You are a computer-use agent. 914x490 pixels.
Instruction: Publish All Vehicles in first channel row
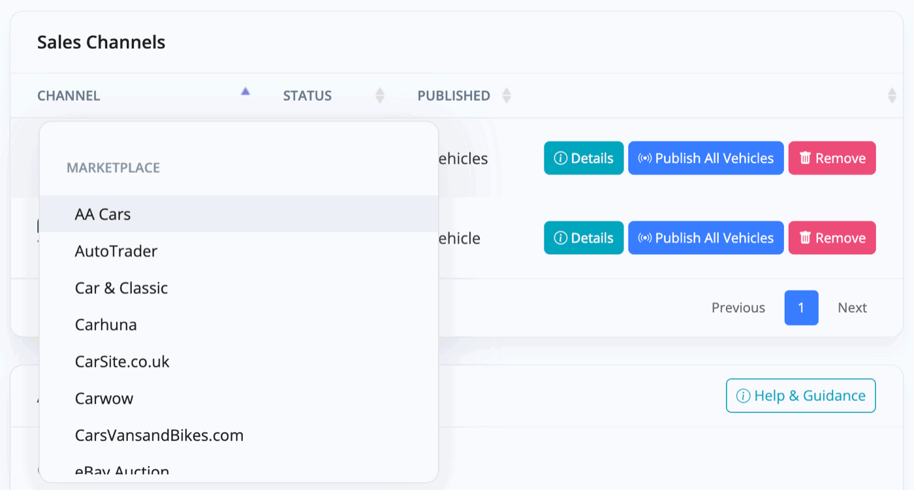pyautogui.click(x=706, y=158)
